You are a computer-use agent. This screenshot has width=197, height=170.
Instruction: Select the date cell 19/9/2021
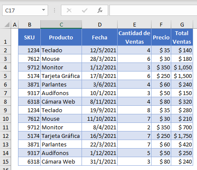coord(100,110)
